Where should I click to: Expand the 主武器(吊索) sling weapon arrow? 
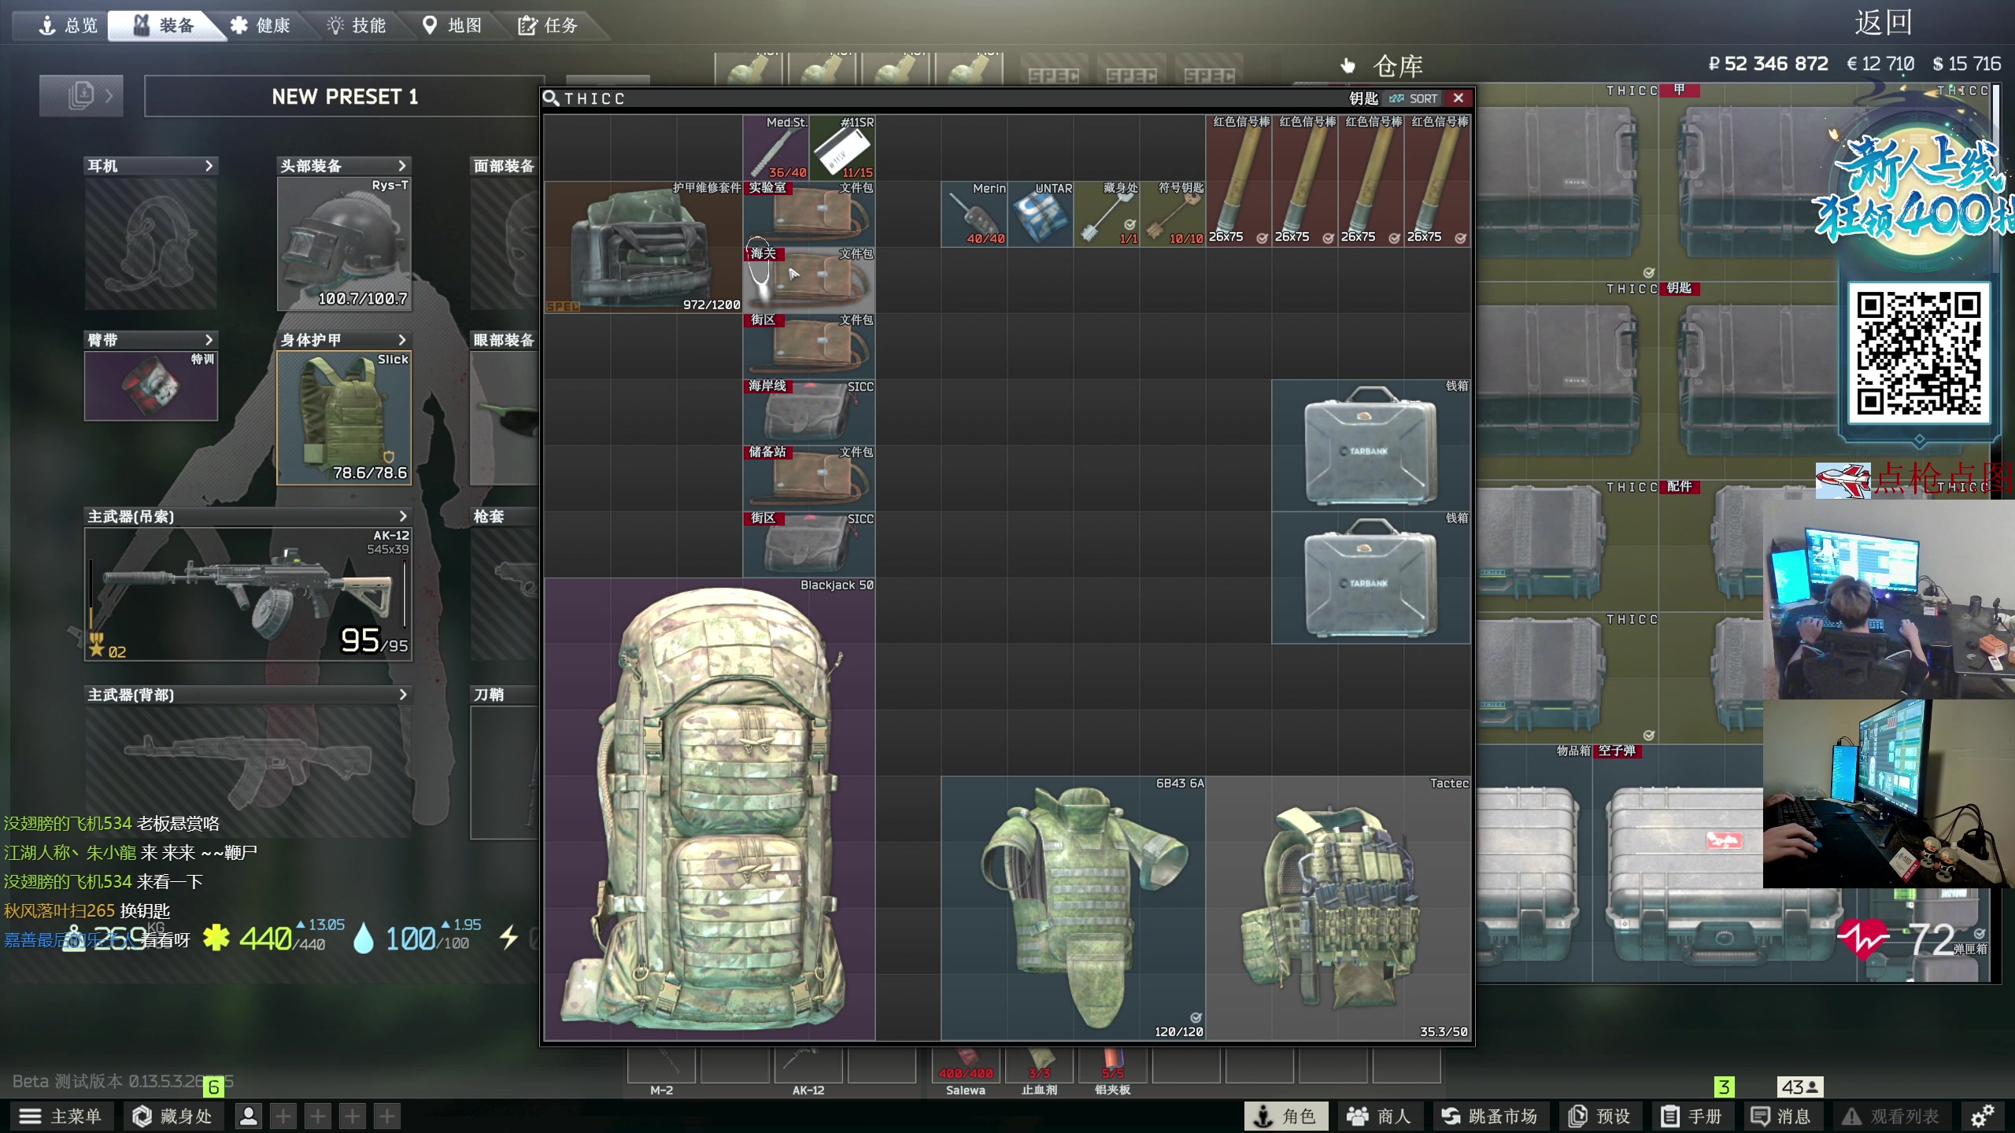pos(403,516)
